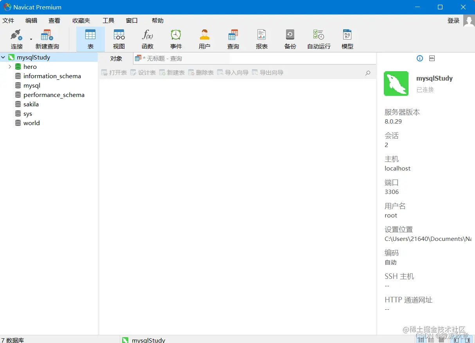Collapse the mysqlStudy connection node
This screenshot has width=475, height=343.
[x=3, y=57]
